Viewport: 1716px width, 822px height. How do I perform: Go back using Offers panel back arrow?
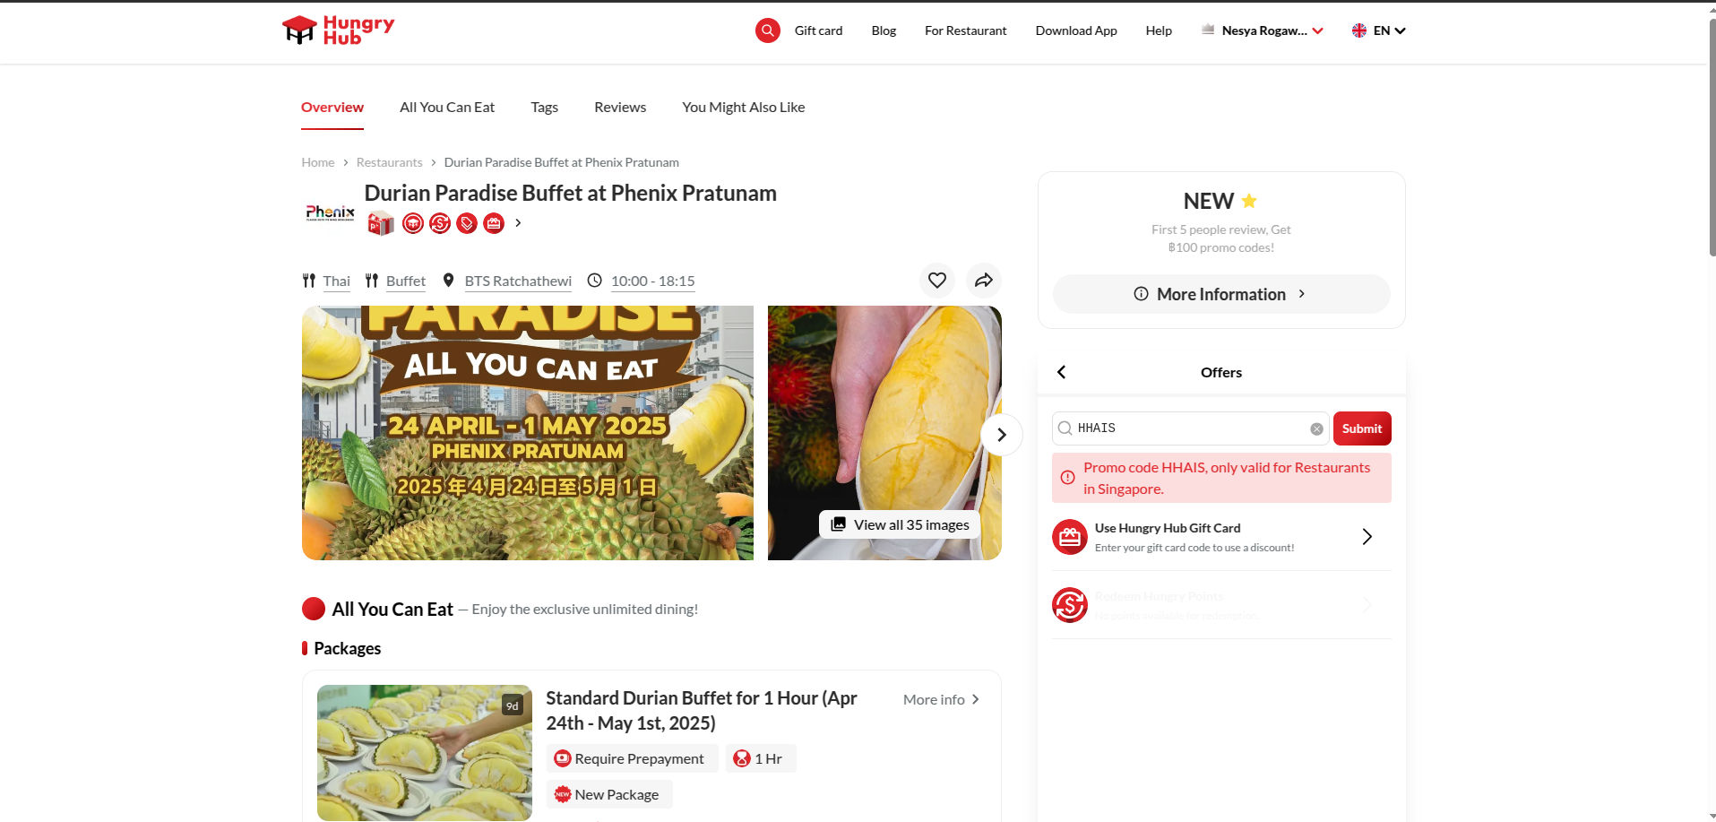coord(1061,372)
